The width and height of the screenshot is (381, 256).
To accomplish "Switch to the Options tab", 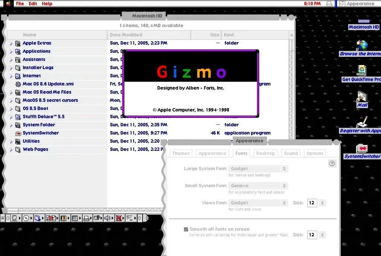I will click(315, 153).
